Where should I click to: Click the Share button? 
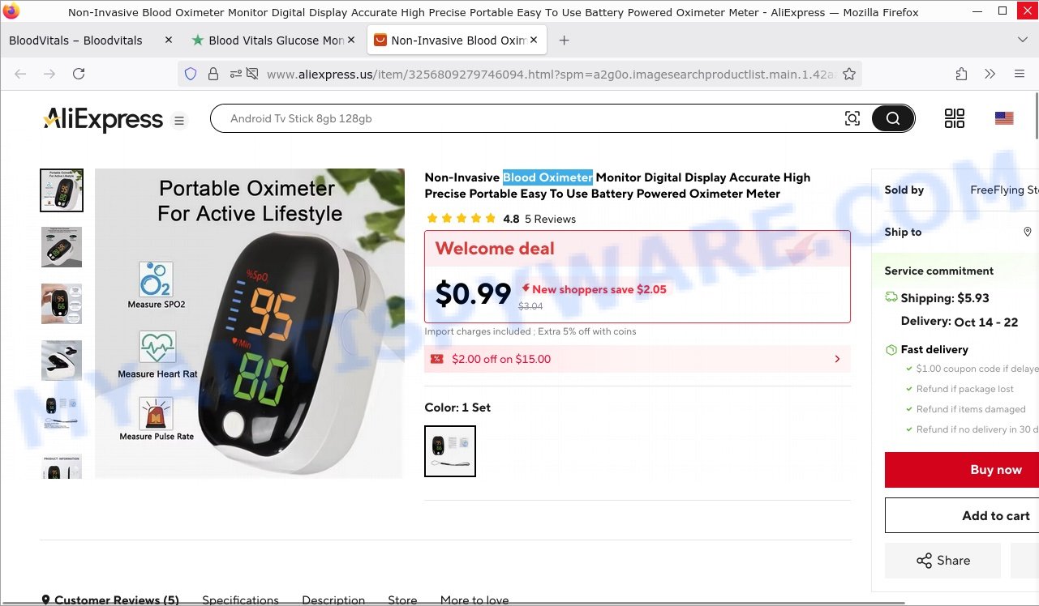click(942, 561)
